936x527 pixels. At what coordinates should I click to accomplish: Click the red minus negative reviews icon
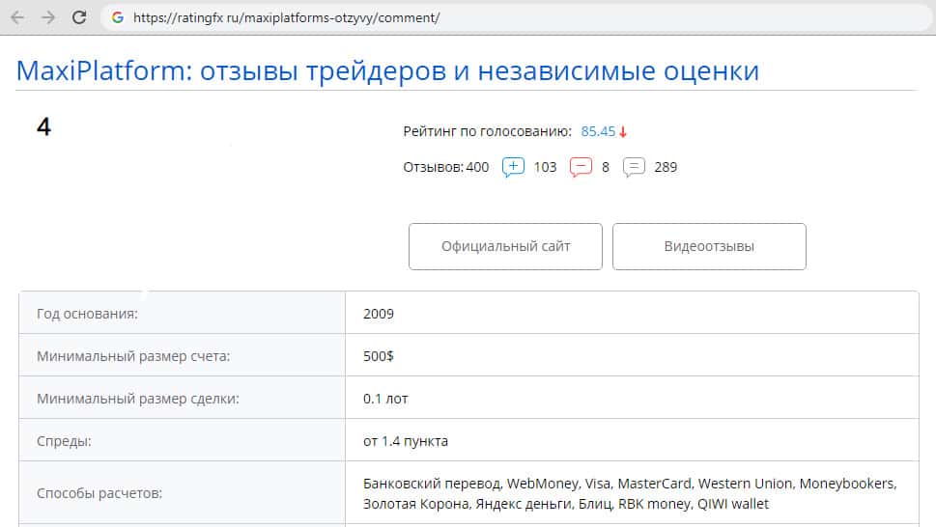pos(581,167)
